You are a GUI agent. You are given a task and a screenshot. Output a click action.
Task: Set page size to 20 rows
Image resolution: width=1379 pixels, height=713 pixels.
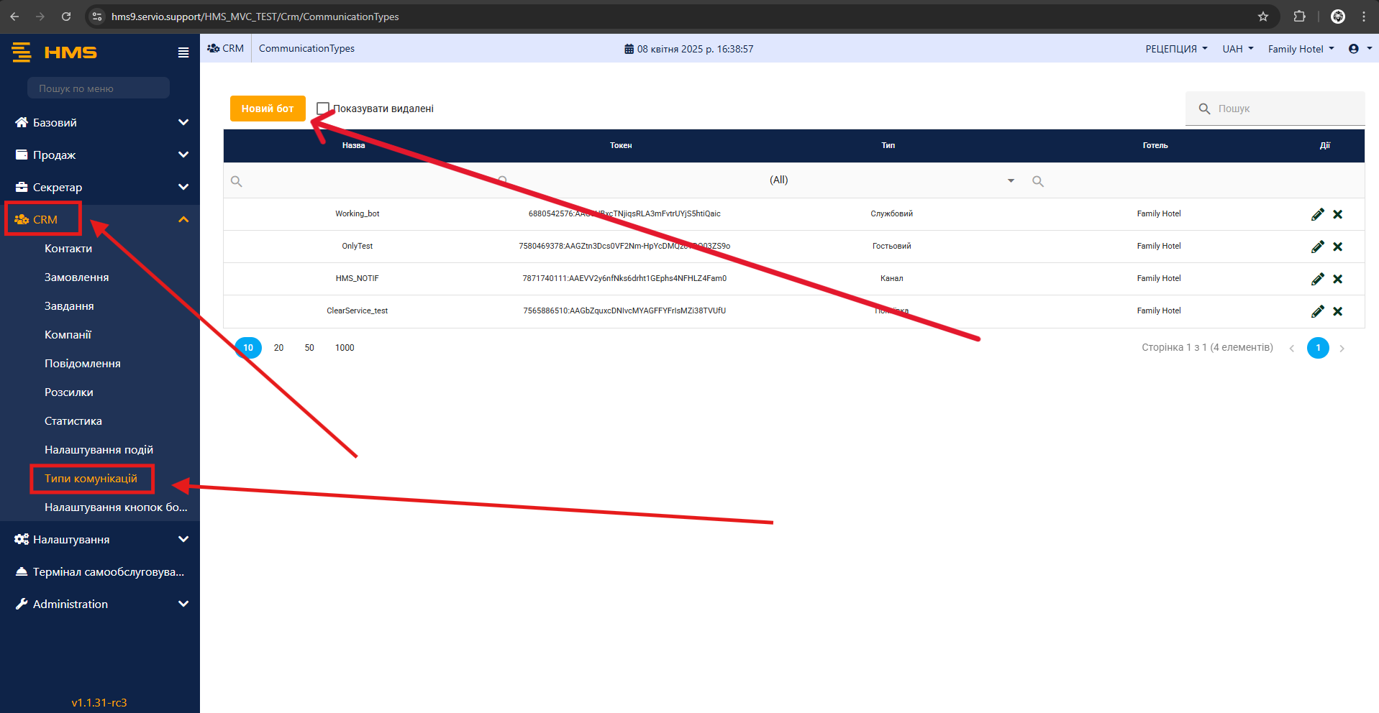[278, 348]
